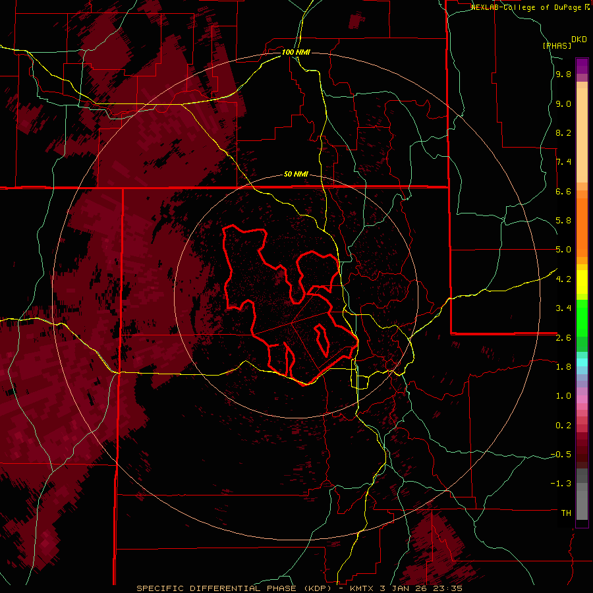Click the 4.2 value on the color scale
Image resolution: width=593 pixels, height=593 pixels.
click(563, 279)
